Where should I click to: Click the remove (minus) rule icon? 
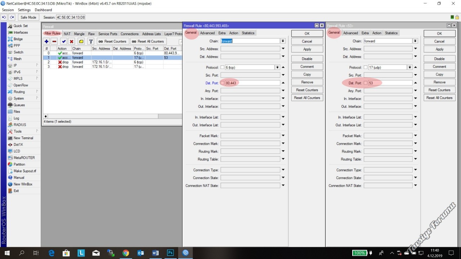[x=54, y=41]
